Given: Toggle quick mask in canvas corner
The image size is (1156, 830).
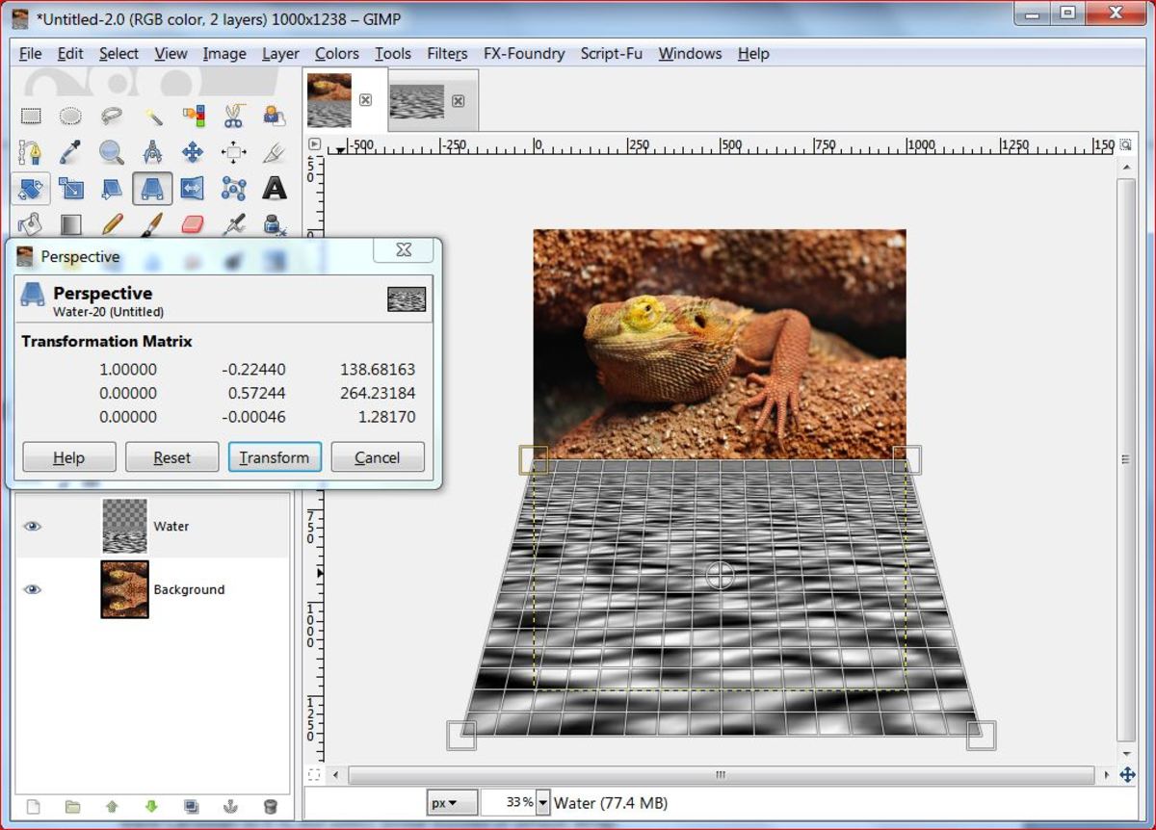Looking at the screenshot, I should point(315,774).
